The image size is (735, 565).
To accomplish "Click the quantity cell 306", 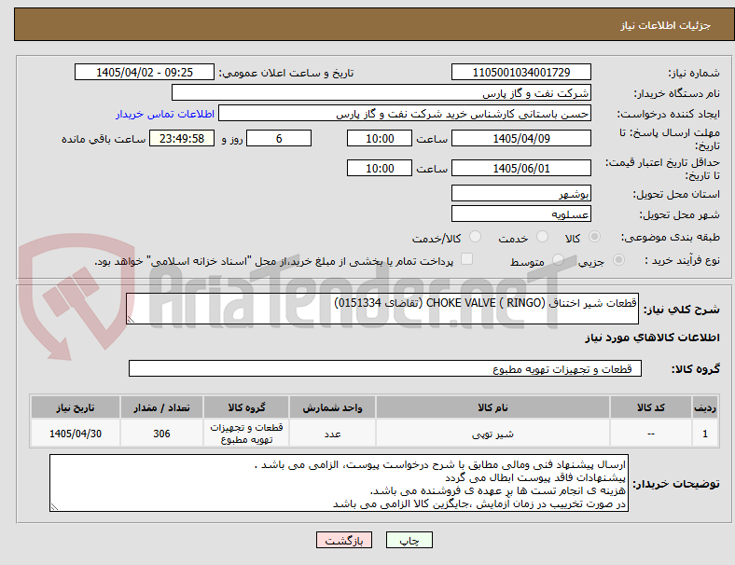I will pos(161,434).
